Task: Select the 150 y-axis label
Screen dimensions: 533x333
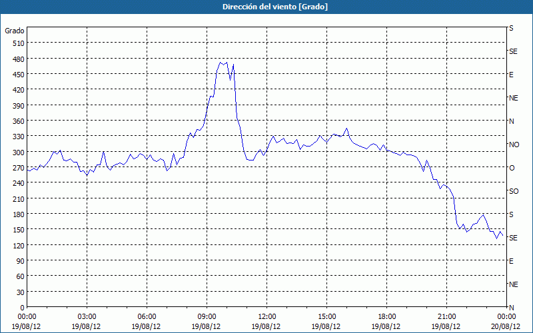Action: (x=19, y=230)
